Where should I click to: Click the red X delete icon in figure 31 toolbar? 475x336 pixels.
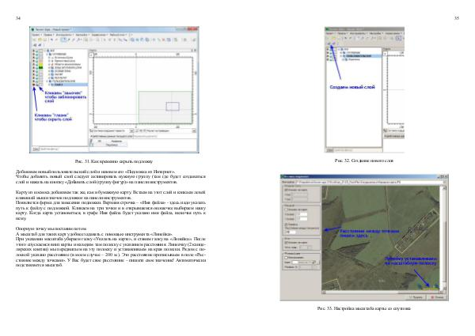(x=164, y=40)
